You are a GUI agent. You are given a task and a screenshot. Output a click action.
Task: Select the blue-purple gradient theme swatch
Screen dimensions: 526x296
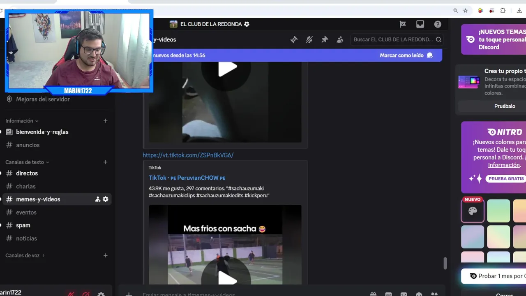point(473,236)
